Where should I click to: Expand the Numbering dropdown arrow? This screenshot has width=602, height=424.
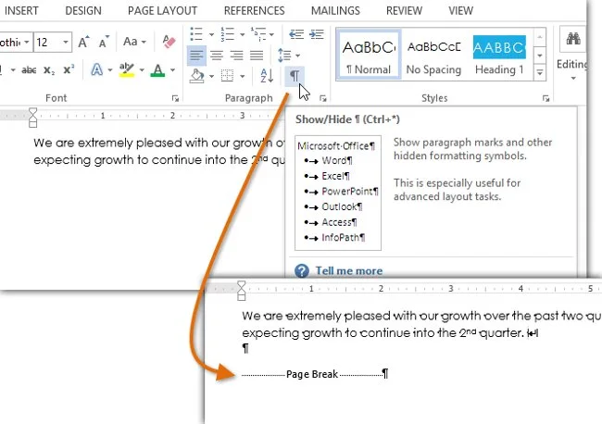pos(242,34)
